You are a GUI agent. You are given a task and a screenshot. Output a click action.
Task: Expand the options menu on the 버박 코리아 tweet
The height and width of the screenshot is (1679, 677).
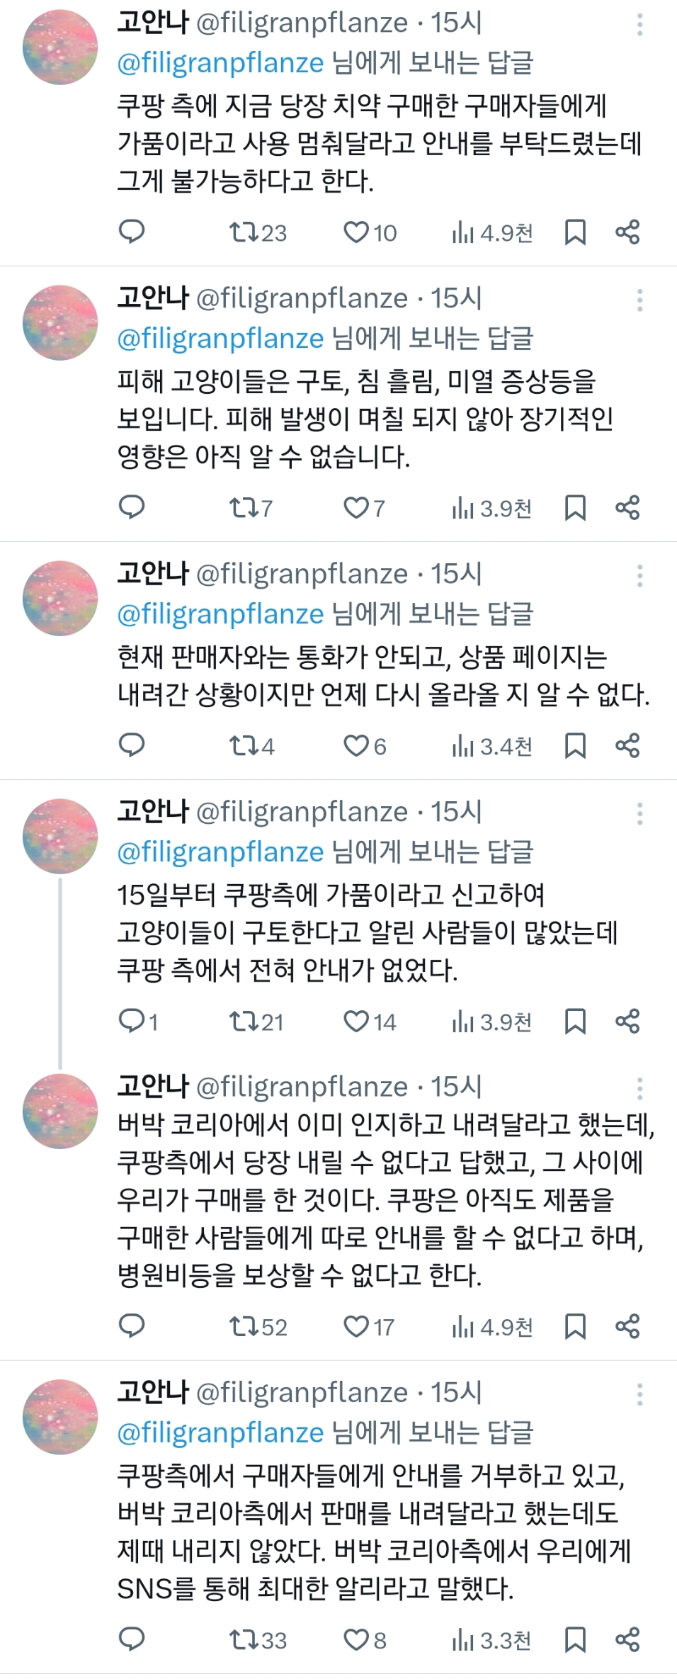639,1088
